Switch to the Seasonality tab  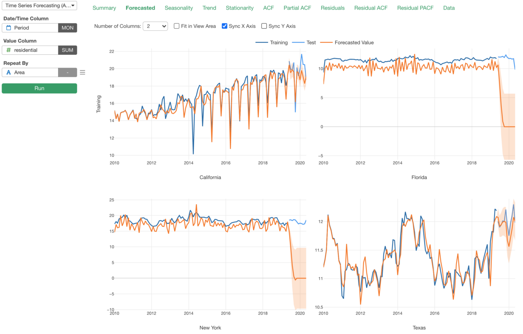(179, 8)
